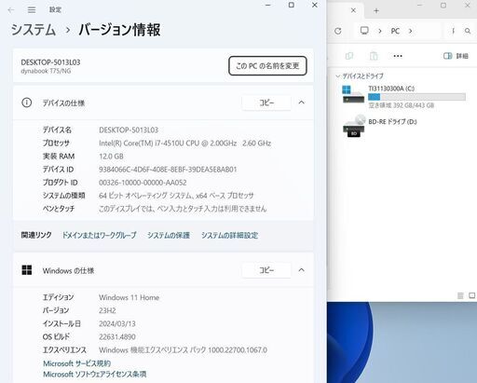The height and width of the screenshot is (383, 477).
Task: Click システム in the Settings breadcrumb
Action: pyautogui.click(x=34, y=30)
